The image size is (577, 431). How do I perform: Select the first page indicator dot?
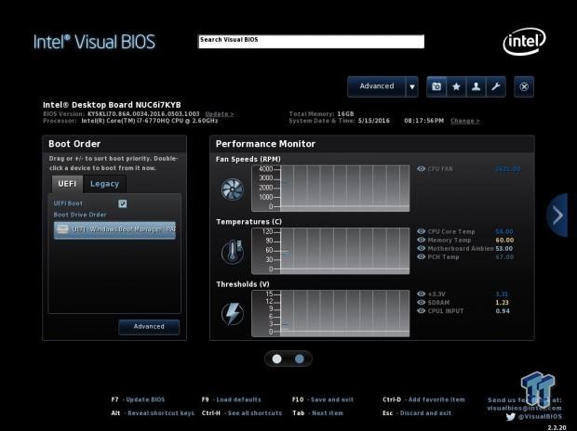pos(276,359)
